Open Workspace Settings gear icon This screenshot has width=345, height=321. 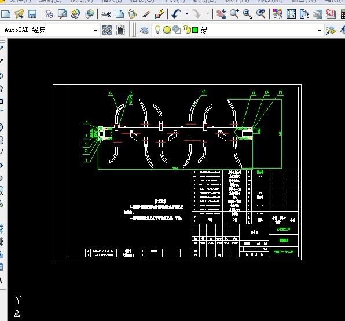point(107,30)
